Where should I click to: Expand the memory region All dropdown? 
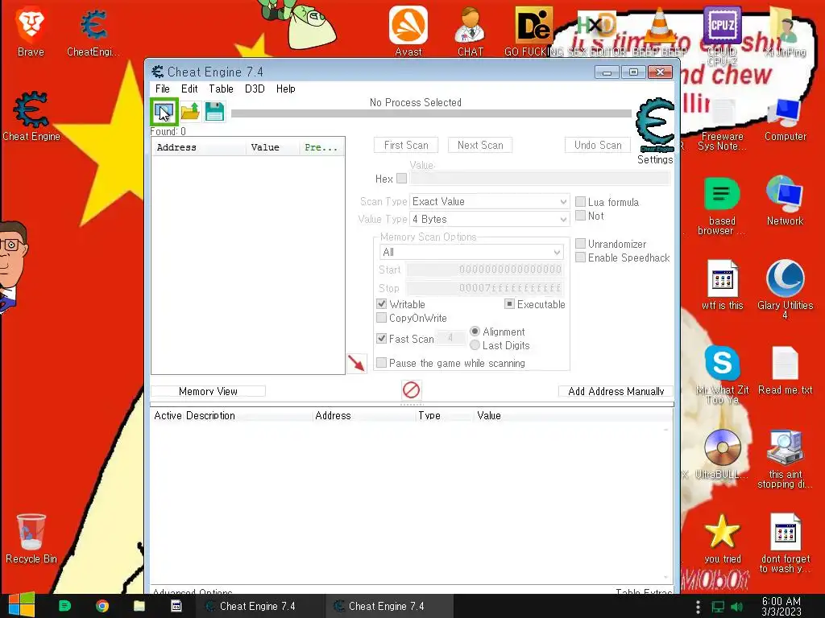coord(471,252)
